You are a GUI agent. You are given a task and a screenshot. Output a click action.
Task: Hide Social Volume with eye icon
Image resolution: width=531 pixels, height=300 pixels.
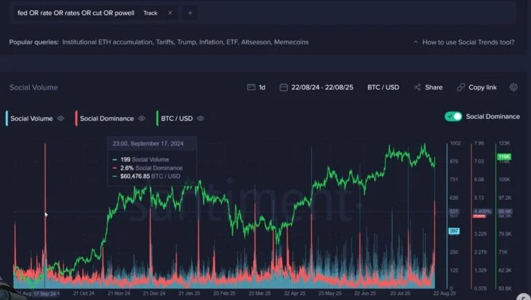point(61,119)
